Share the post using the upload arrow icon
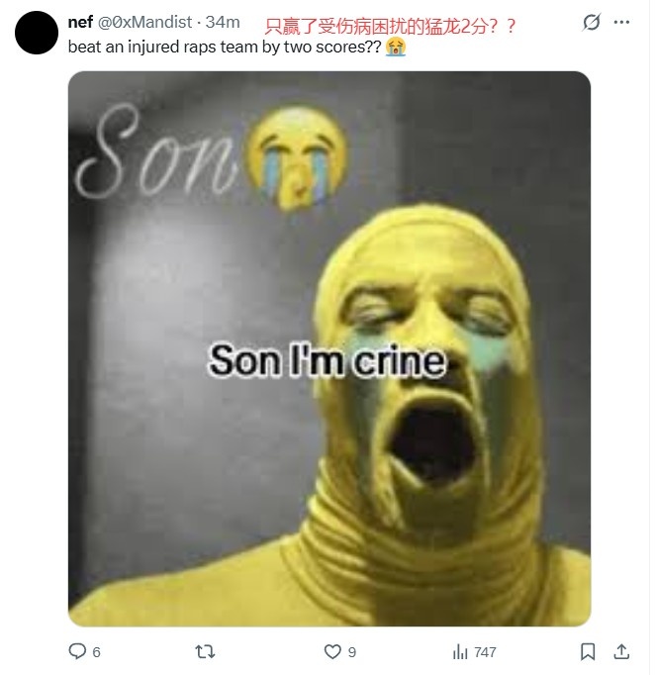The width and height of the screenshot is (656, 675). (621, 651)
